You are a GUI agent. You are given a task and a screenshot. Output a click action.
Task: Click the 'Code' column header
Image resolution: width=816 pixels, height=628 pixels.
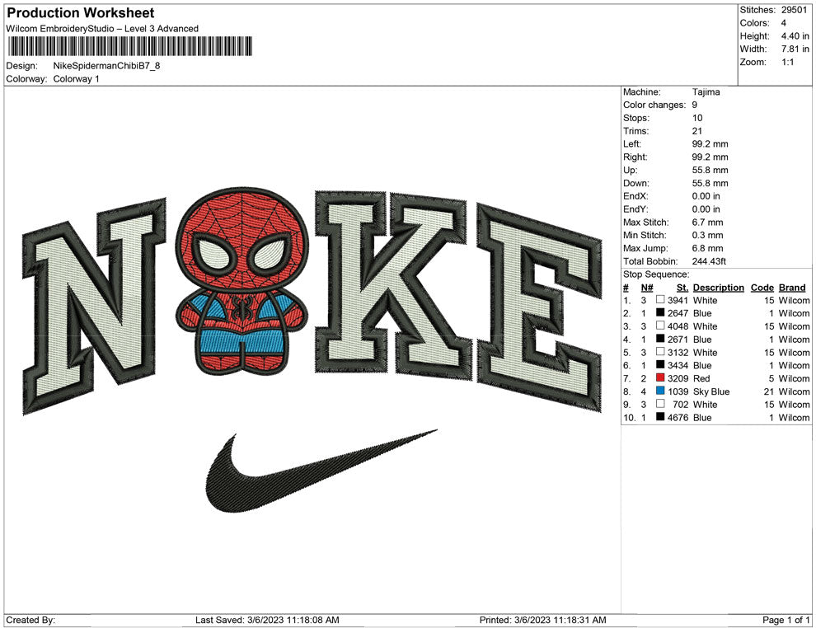pyautogui.click(x=762, y=287)
